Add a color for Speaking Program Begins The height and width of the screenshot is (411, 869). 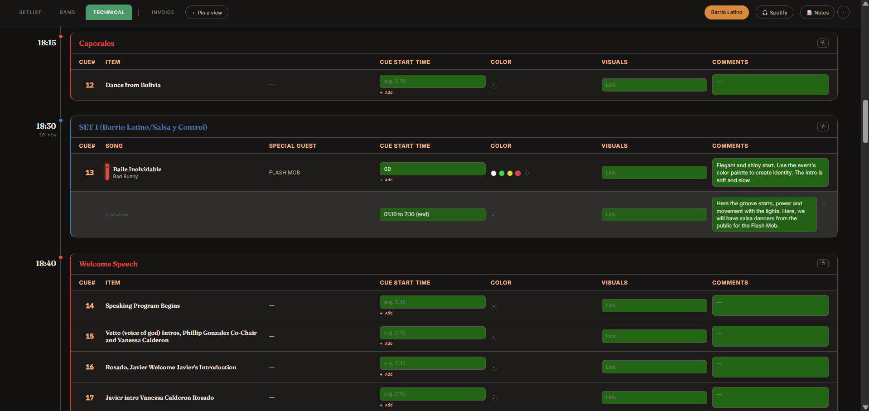(x=493, y=306)
